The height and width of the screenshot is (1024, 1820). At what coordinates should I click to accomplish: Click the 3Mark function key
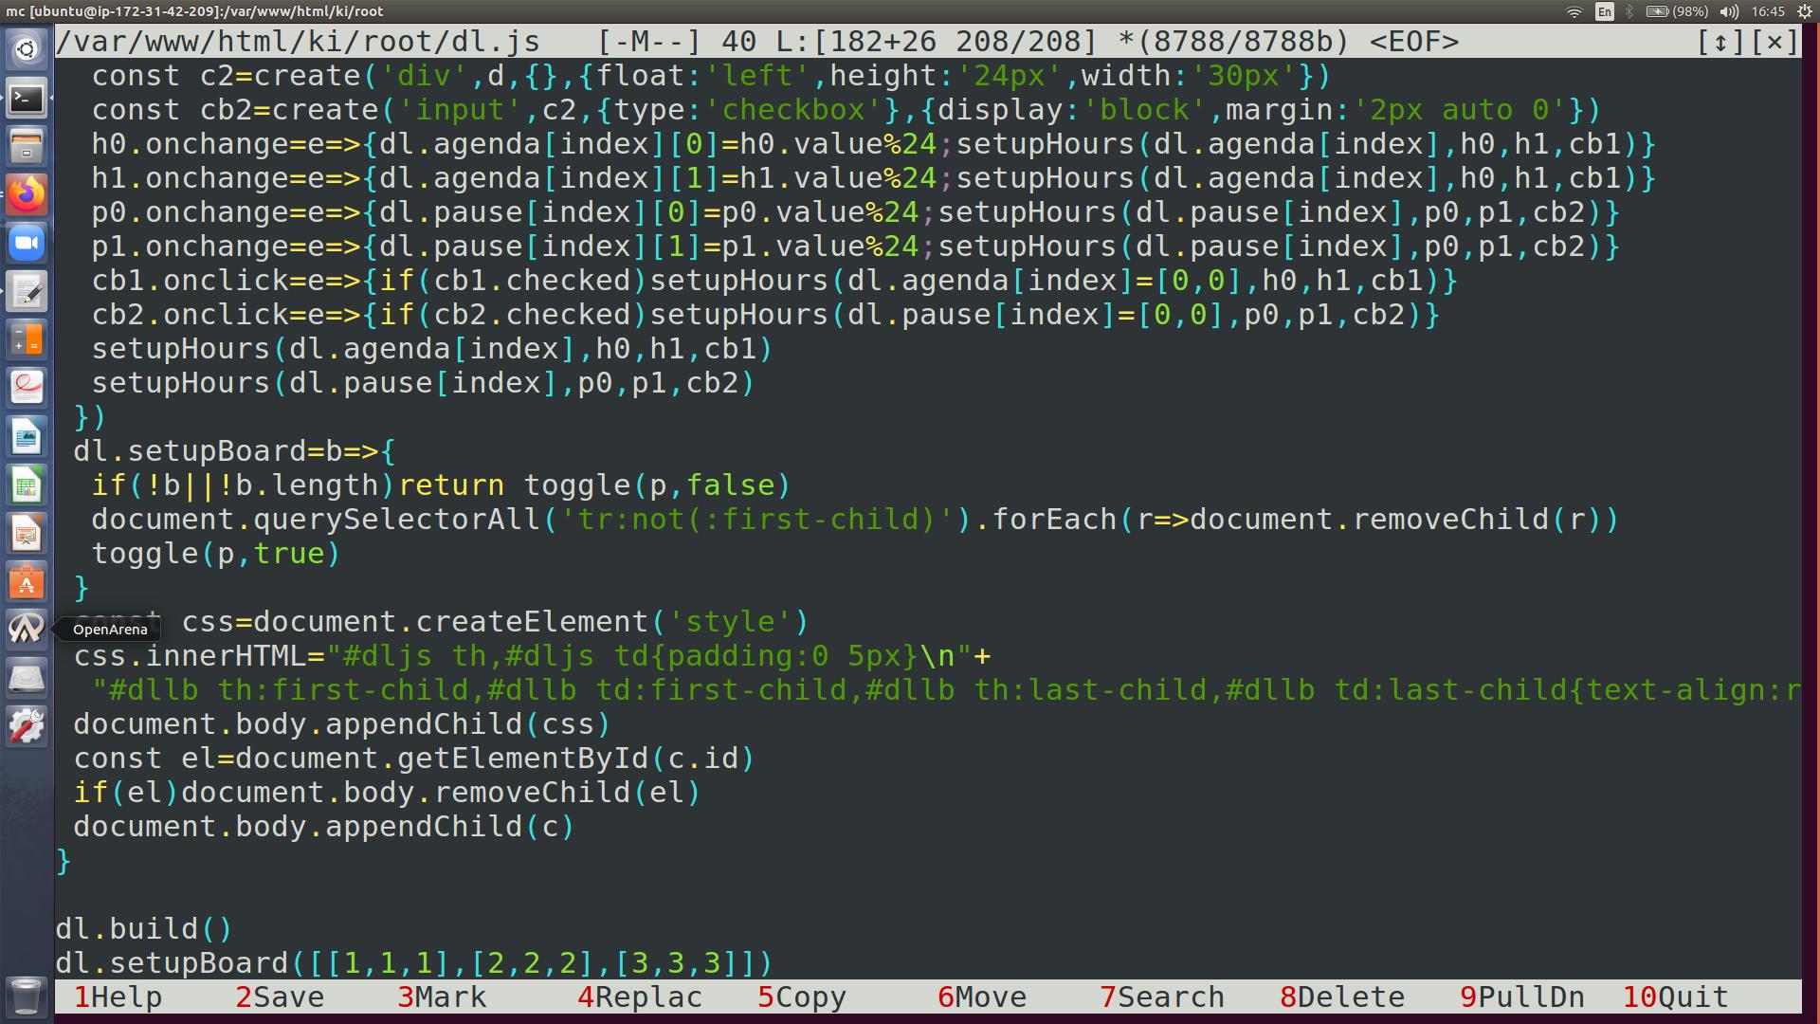point(442,997)
